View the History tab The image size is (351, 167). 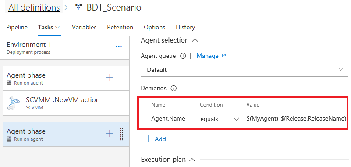(x=185, y=27)
